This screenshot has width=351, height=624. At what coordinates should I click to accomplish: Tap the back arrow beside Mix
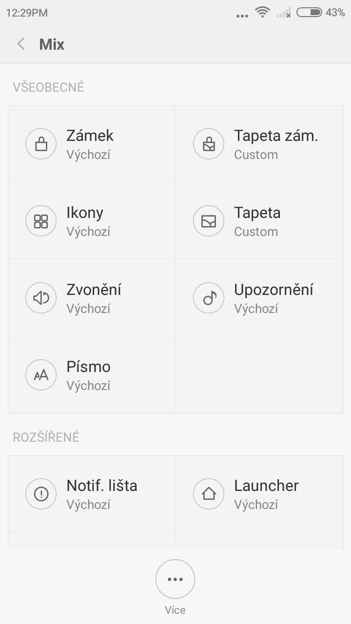coord(21,44)
